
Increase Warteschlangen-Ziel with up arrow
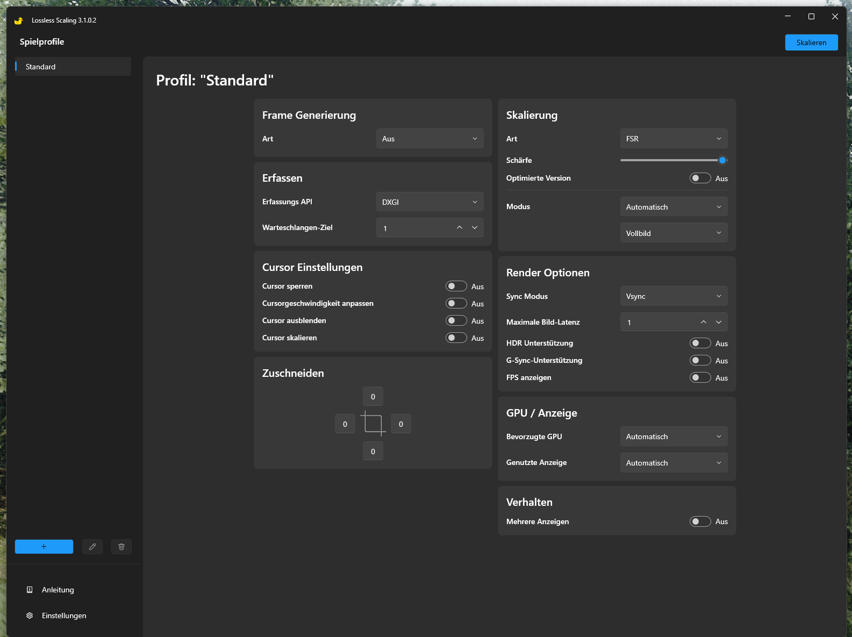(460, 228)
